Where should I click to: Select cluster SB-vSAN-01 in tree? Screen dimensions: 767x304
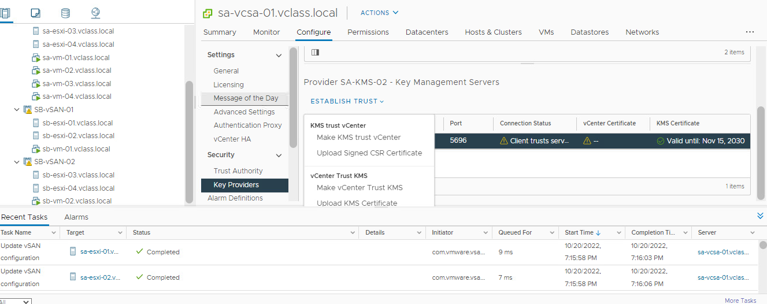tap(54, 110)
